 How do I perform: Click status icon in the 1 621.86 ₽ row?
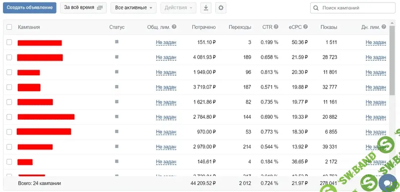click(116, 101)
